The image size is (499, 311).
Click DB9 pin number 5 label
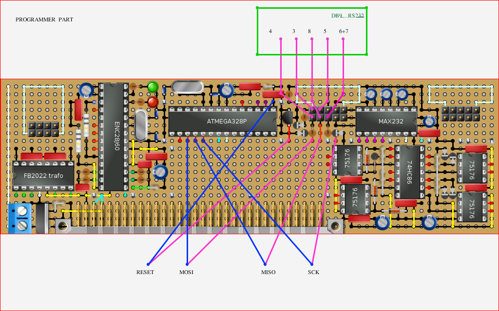[x=325, y=31]
